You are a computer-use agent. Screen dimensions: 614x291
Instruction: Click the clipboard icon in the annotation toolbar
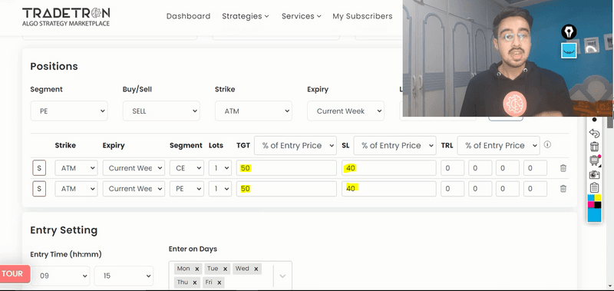pyautogui.click(x=594, y=187)
